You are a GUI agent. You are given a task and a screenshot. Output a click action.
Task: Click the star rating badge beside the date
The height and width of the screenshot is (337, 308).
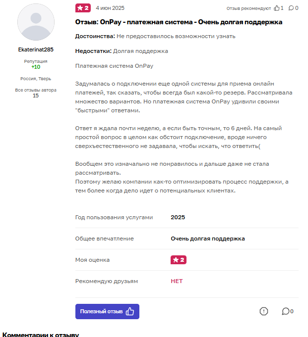[82, 8]
